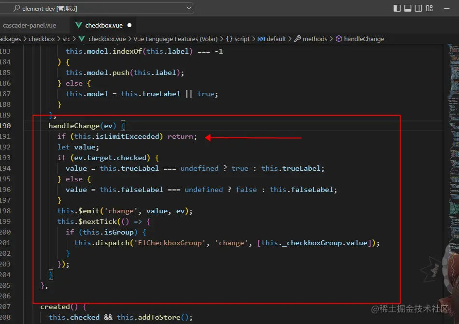Minimize the VS Code window
The height and width of the screenshot is (324, 459).
click(446, 8)
